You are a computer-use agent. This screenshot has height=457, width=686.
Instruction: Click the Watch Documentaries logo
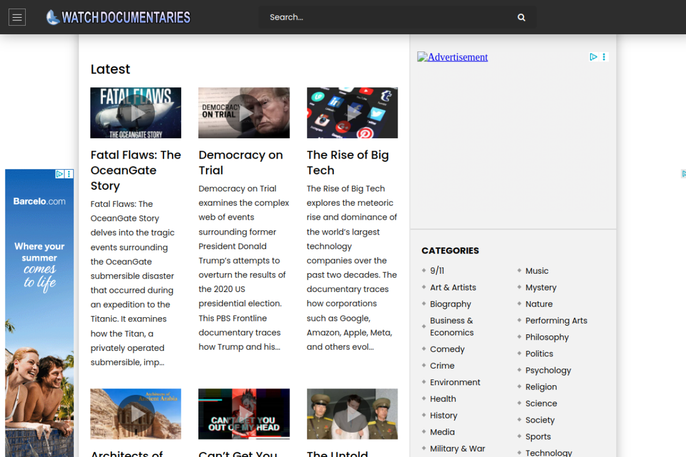[118, 17]
